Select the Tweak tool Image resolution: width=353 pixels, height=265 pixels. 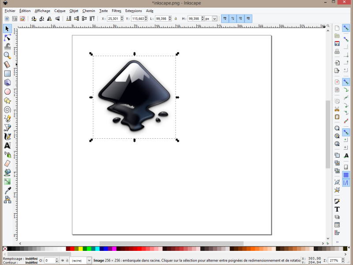[8, 46]
